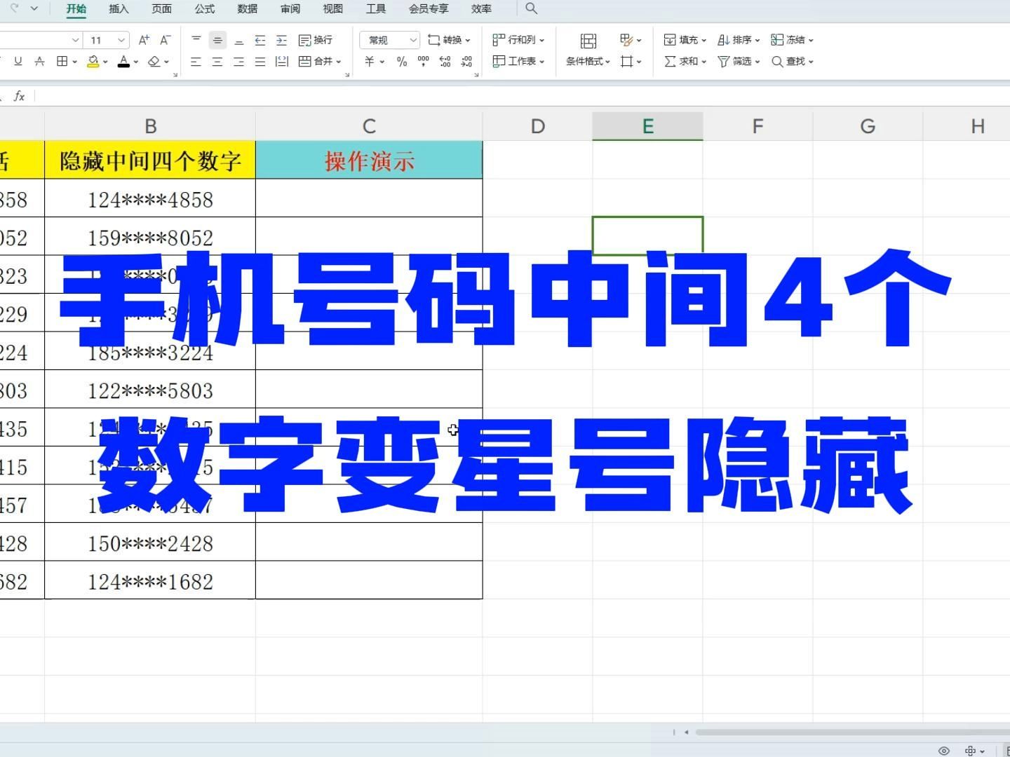Open the 公式 ribbon tab
The height and width of the screenshot is (757, 1010).
pos(204,8)
